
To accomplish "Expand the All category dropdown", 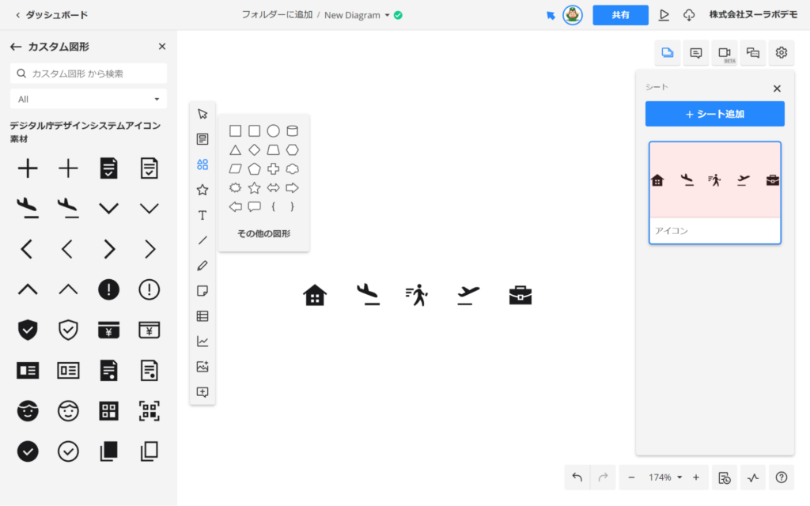I will coord(89,99).
